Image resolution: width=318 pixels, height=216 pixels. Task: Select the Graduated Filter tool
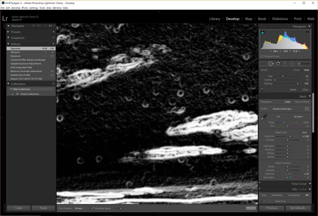point(285,63)
